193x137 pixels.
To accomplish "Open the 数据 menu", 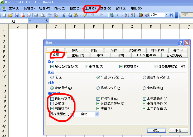I will coord(106,8).
